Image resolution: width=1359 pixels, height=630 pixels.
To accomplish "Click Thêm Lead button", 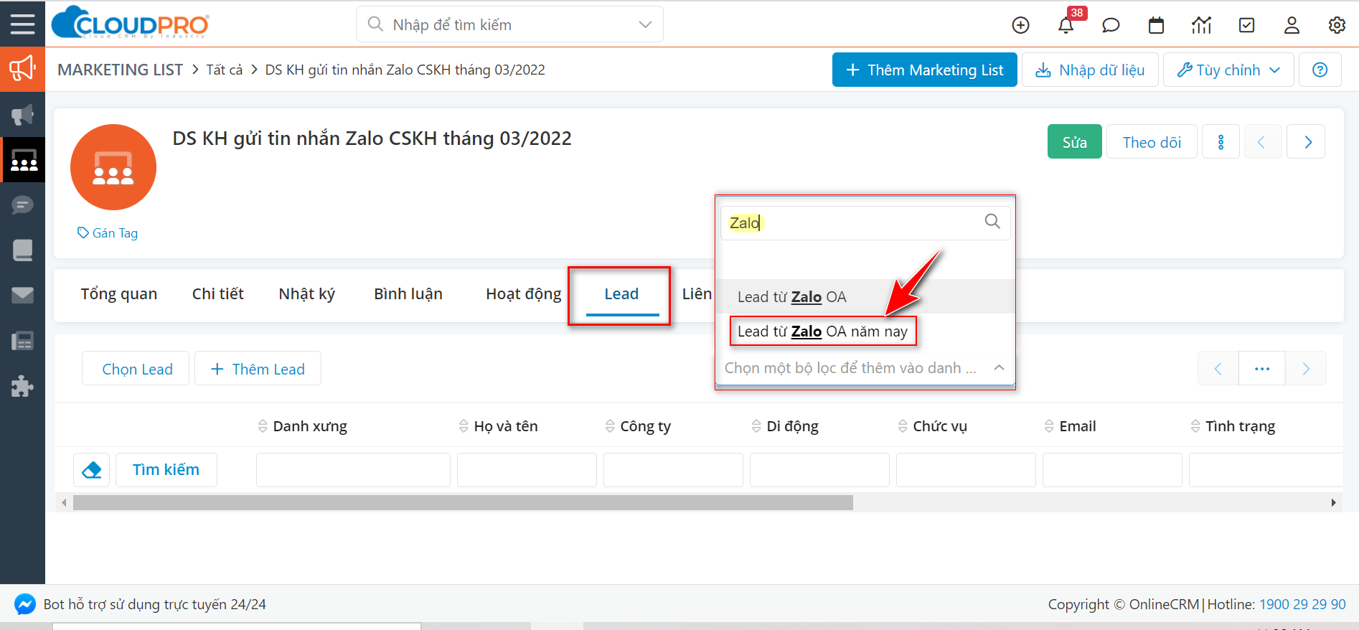I will click(258, 369).
